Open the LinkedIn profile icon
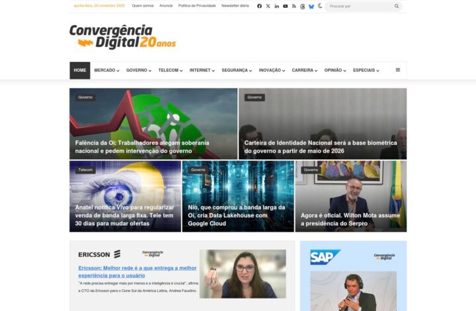Viewport: 476px width, 311px height. (x=276, y=6)
